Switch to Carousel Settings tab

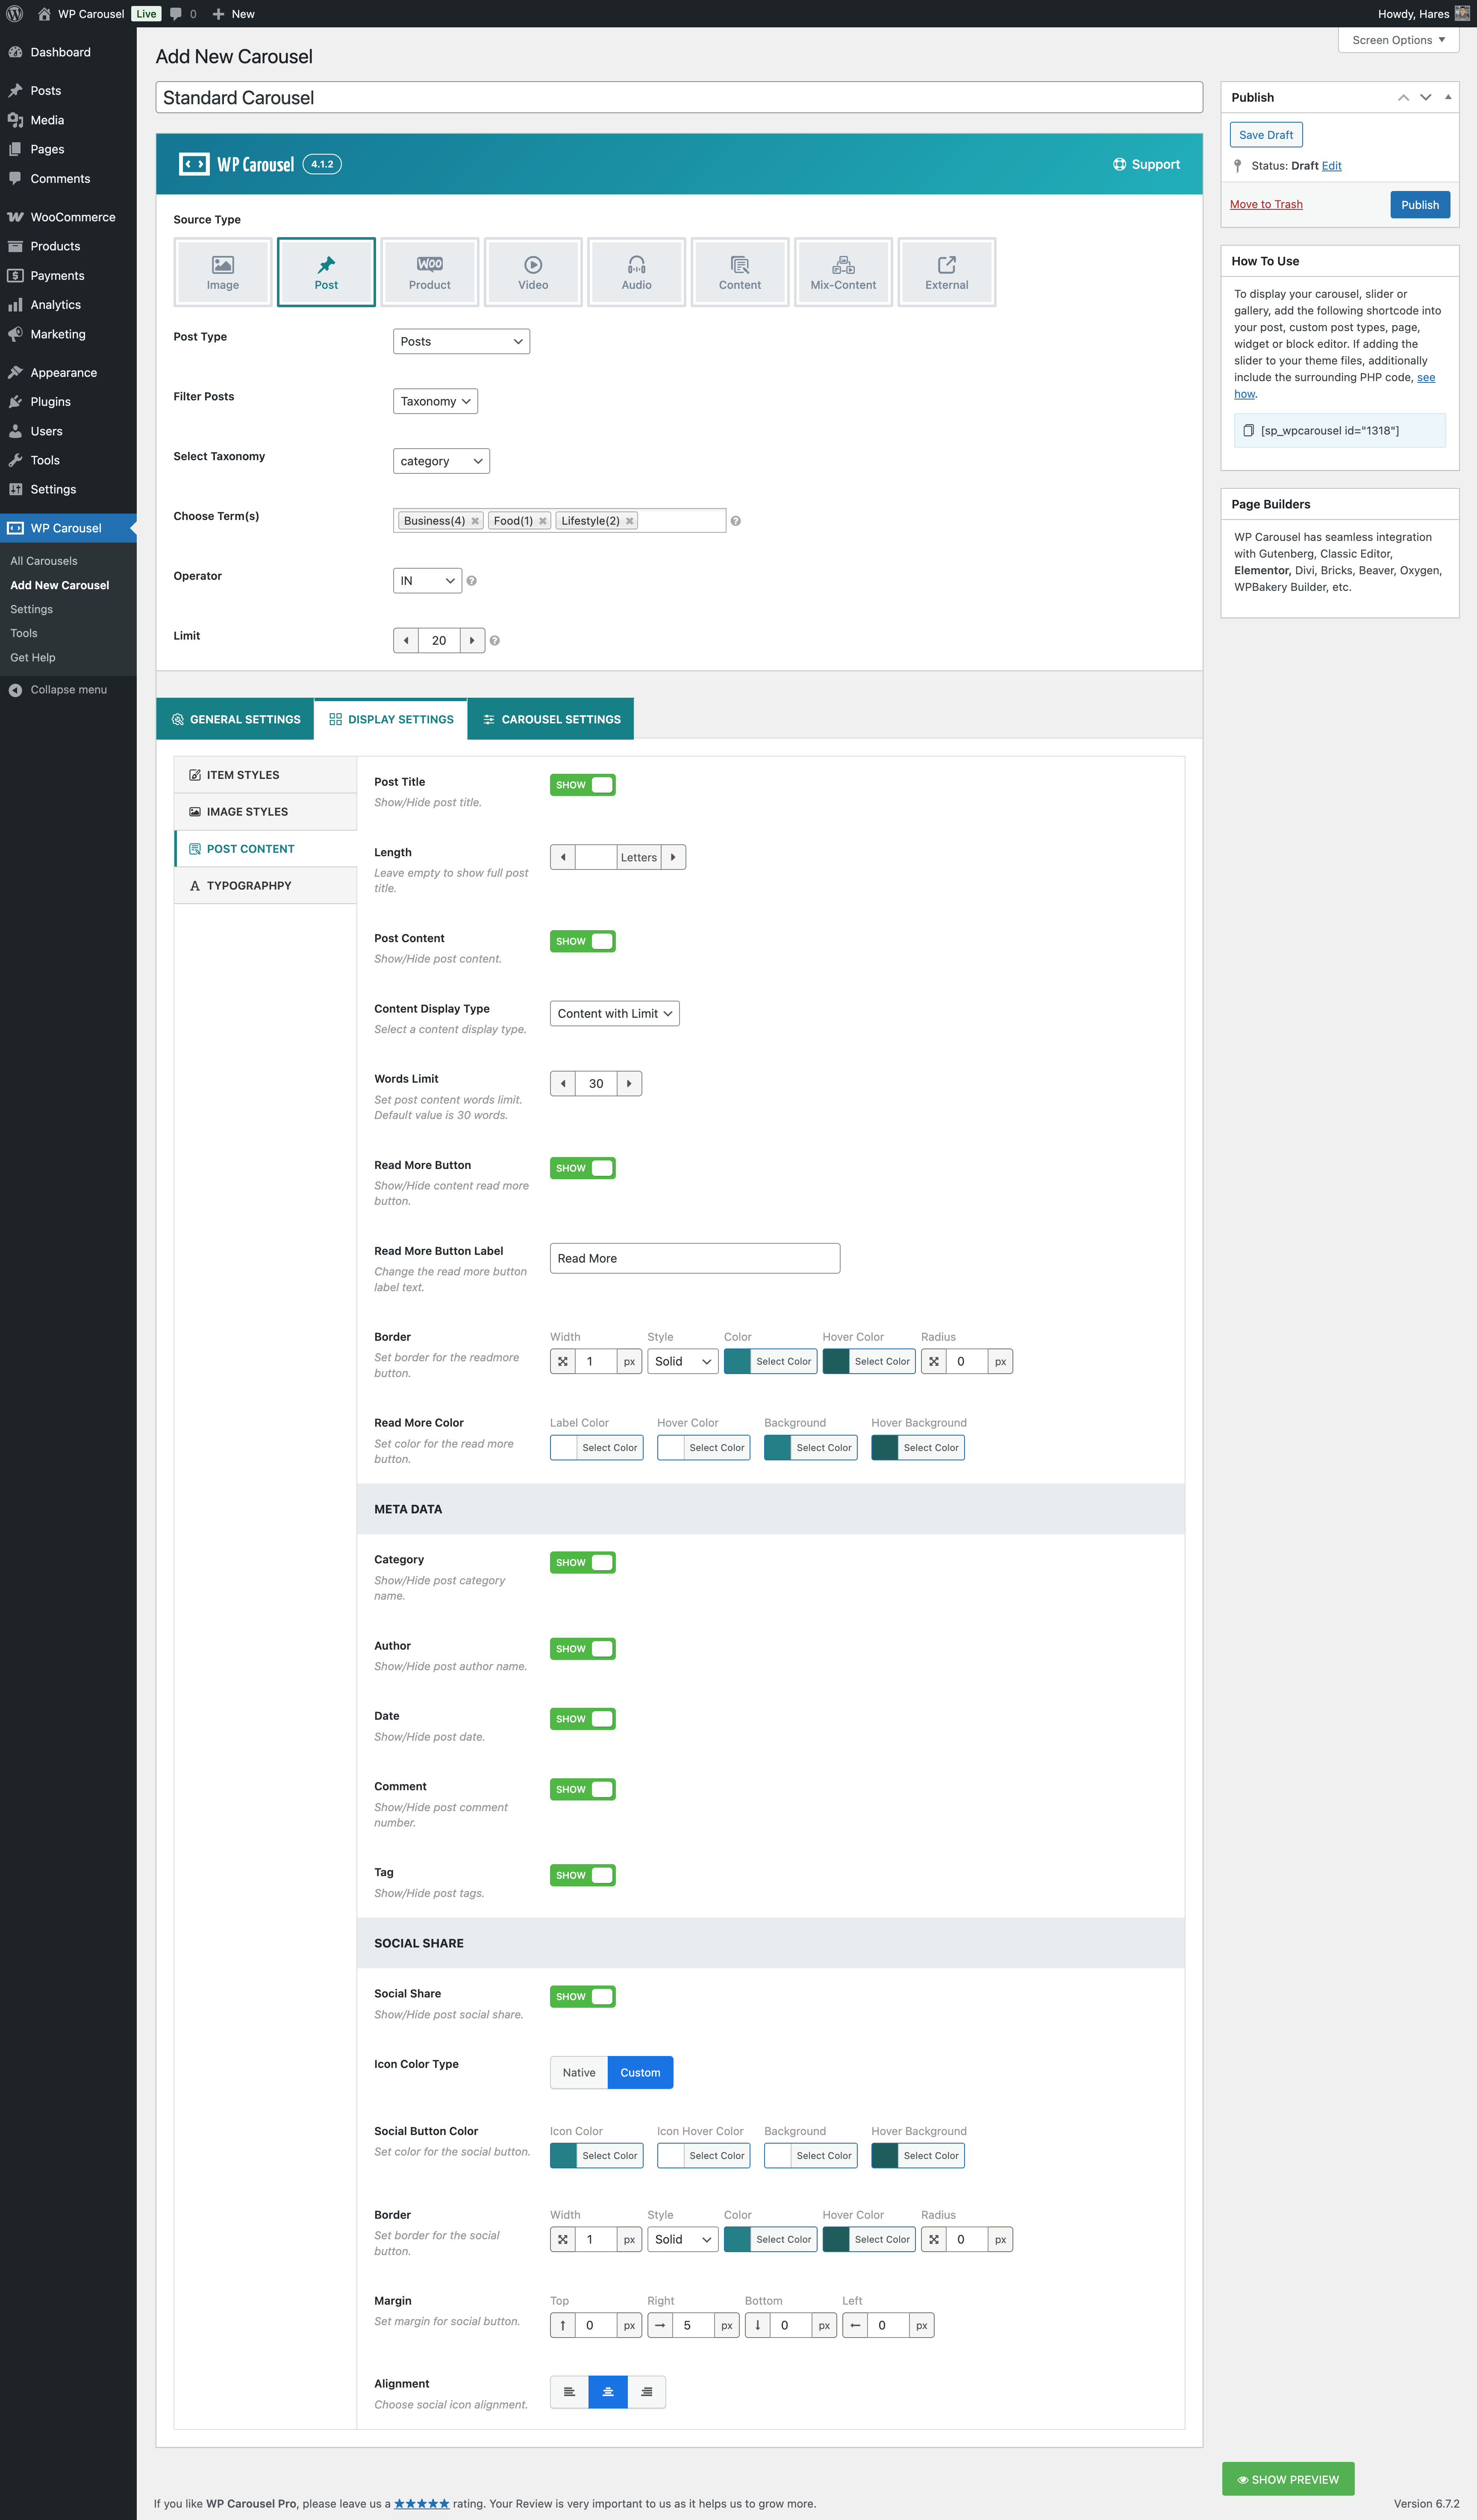[x=551, y=720]
